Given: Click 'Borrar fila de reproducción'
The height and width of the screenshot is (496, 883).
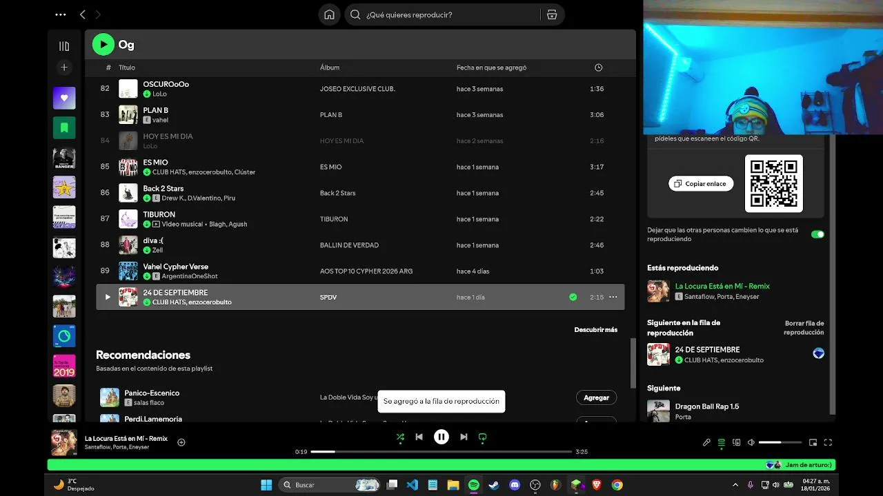Looking at the screenshot, I should [x=804, y=328].
